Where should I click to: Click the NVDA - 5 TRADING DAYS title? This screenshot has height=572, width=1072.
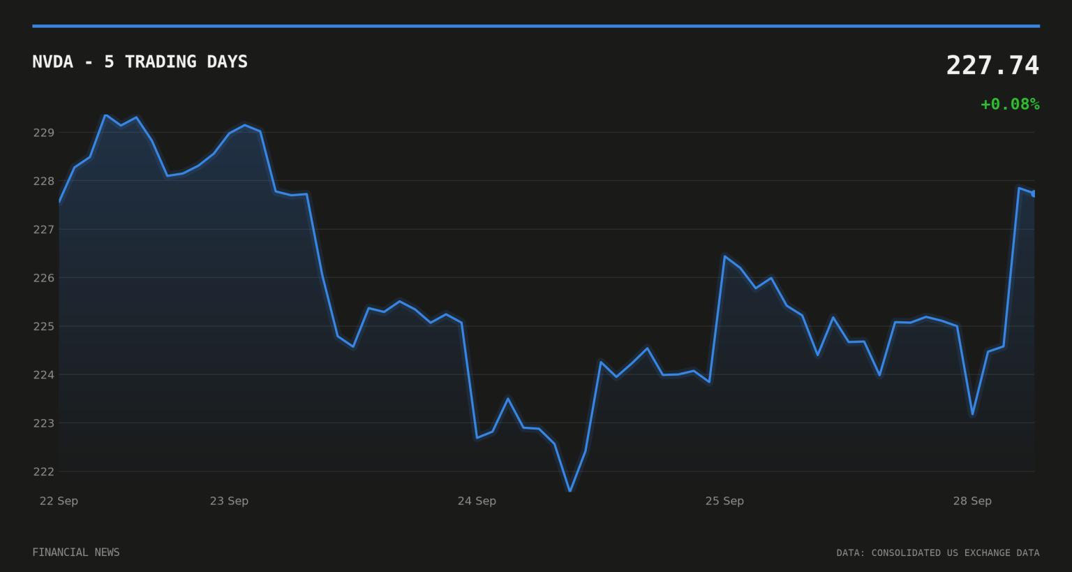click(140, 62)
